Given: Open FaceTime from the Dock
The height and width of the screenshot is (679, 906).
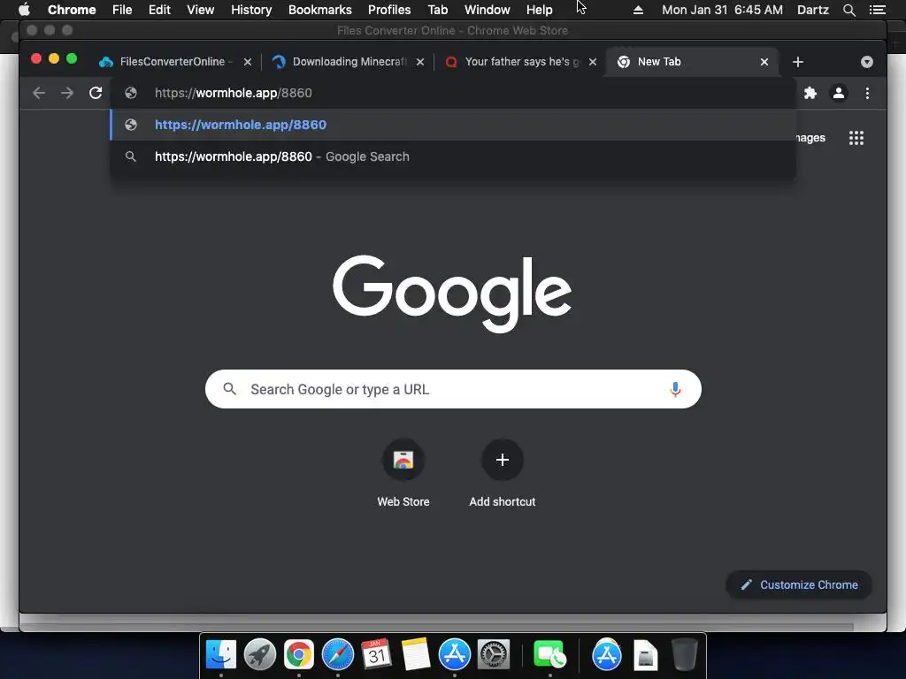Looking at the screenshot, I should coord(549,655).
